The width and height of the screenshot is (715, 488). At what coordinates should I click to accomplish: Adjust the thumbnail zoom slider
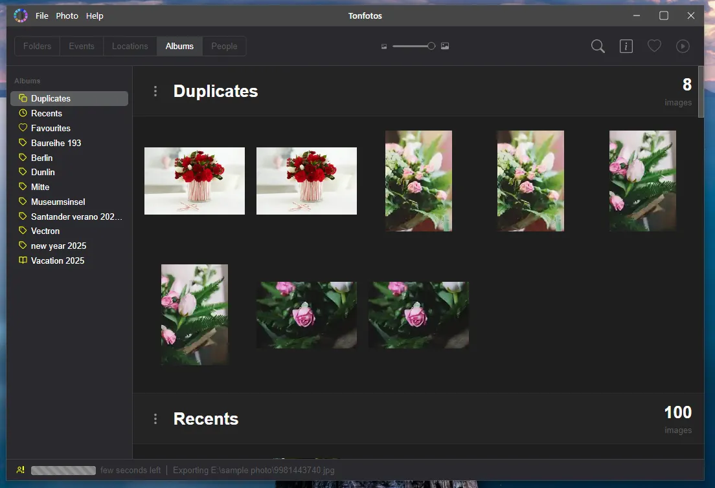tap(431, 46)
